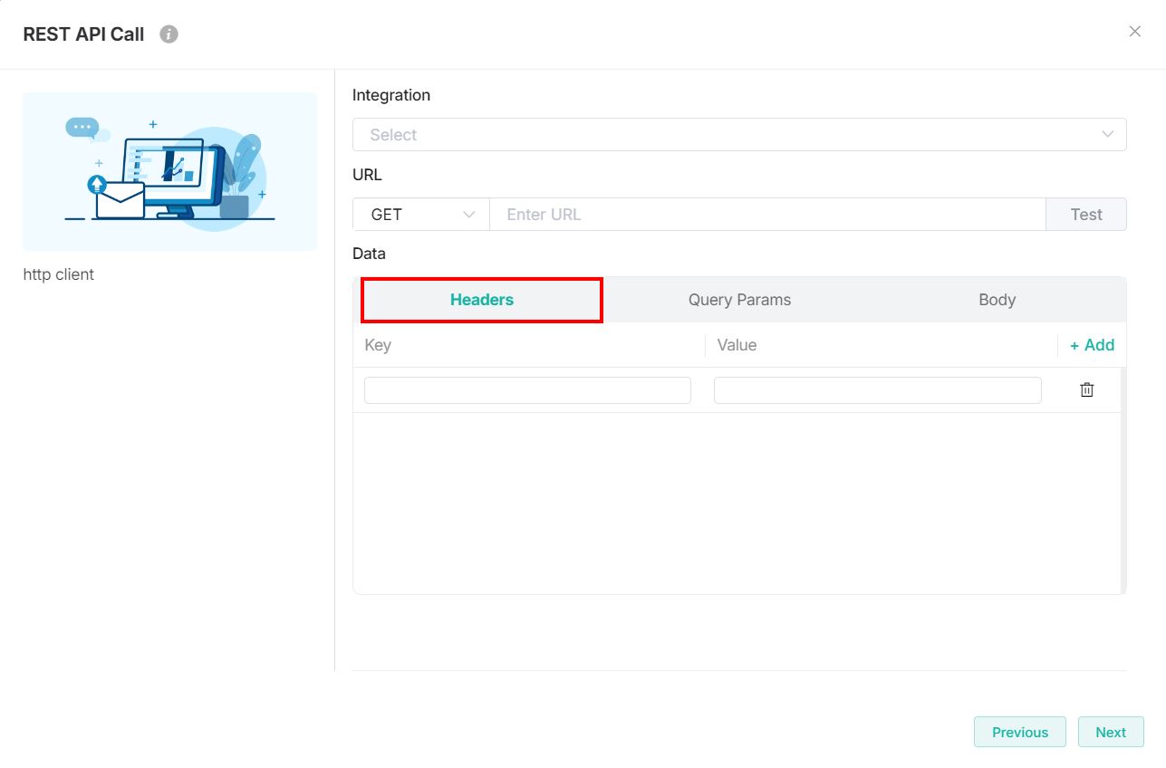Click the info icon beside REST API Call
1166x768 pixels.
click(x=169, y=34)
